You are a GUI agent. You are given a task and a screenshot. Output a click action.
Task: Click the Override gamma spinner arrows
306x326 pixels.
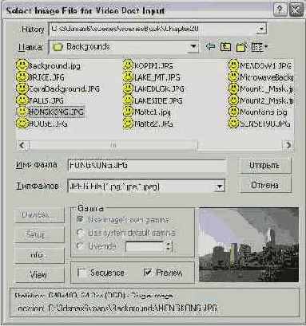tap(169, 247)
